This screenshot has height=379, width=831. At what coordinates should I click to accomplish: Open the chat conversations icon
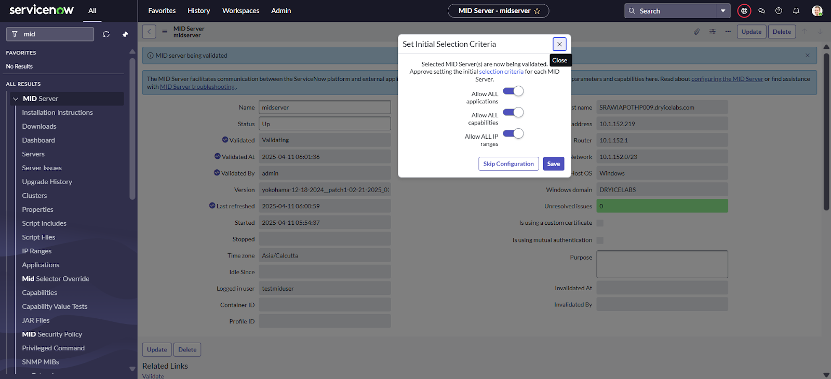tap(761, 11)
